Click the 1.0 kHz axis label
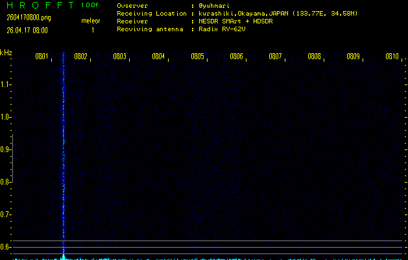This screenshot has width=408, height=260. point(5,117)
